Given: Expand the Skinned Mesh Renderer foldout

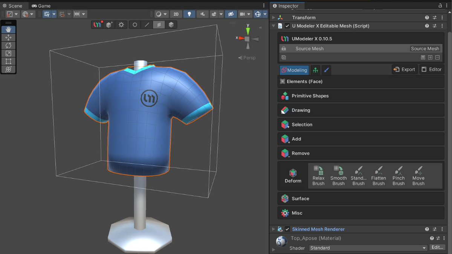Looking at the screenshot, I should (x=274, y=229).
